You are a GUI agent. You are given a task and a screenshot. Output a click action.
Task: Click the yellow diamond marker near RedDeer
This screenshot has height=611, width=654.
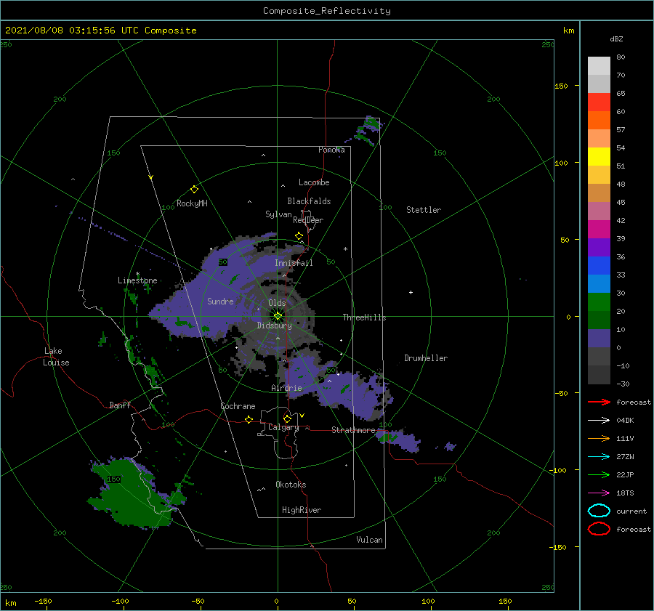(x=299, y=236)
